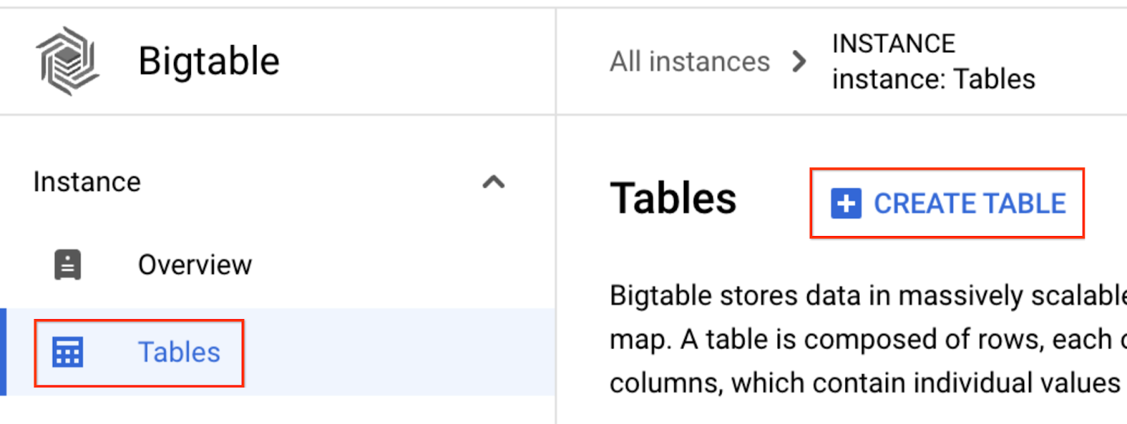Click the Bigtable hexagon product logo
1127x424 pixels.
pyautogui.click(x=68, y=61)
